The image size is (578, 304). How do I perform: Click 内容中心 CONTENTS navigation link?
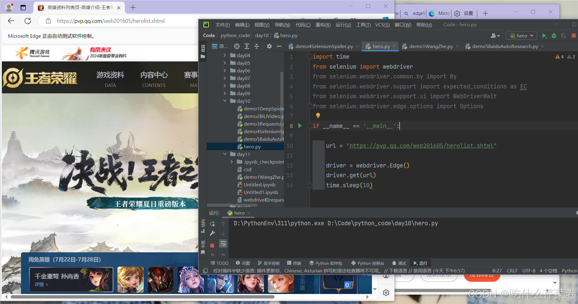154,79
